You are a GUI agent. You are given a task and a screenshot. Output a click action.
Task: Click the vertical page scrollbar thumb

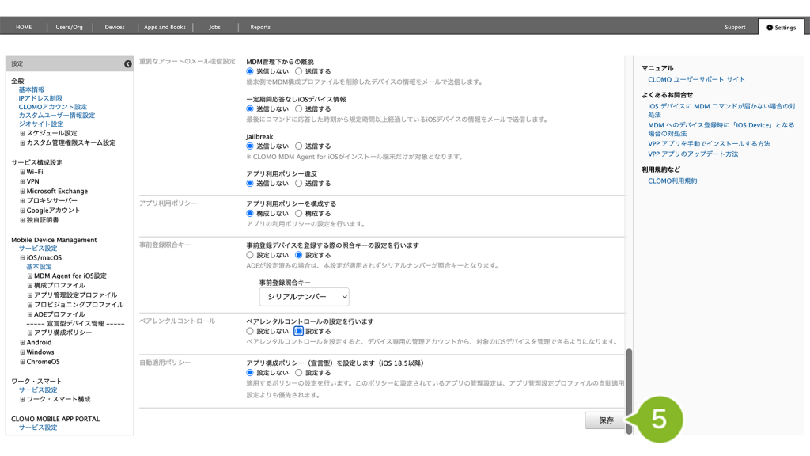(629, 390)
